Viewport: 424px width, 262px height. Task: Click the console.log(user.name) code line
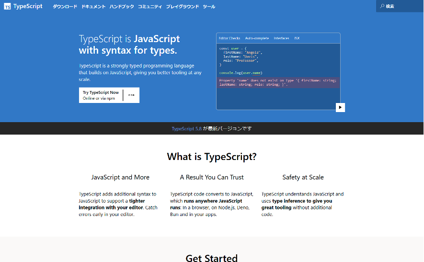pyautogui.click(x=241, y=73)
